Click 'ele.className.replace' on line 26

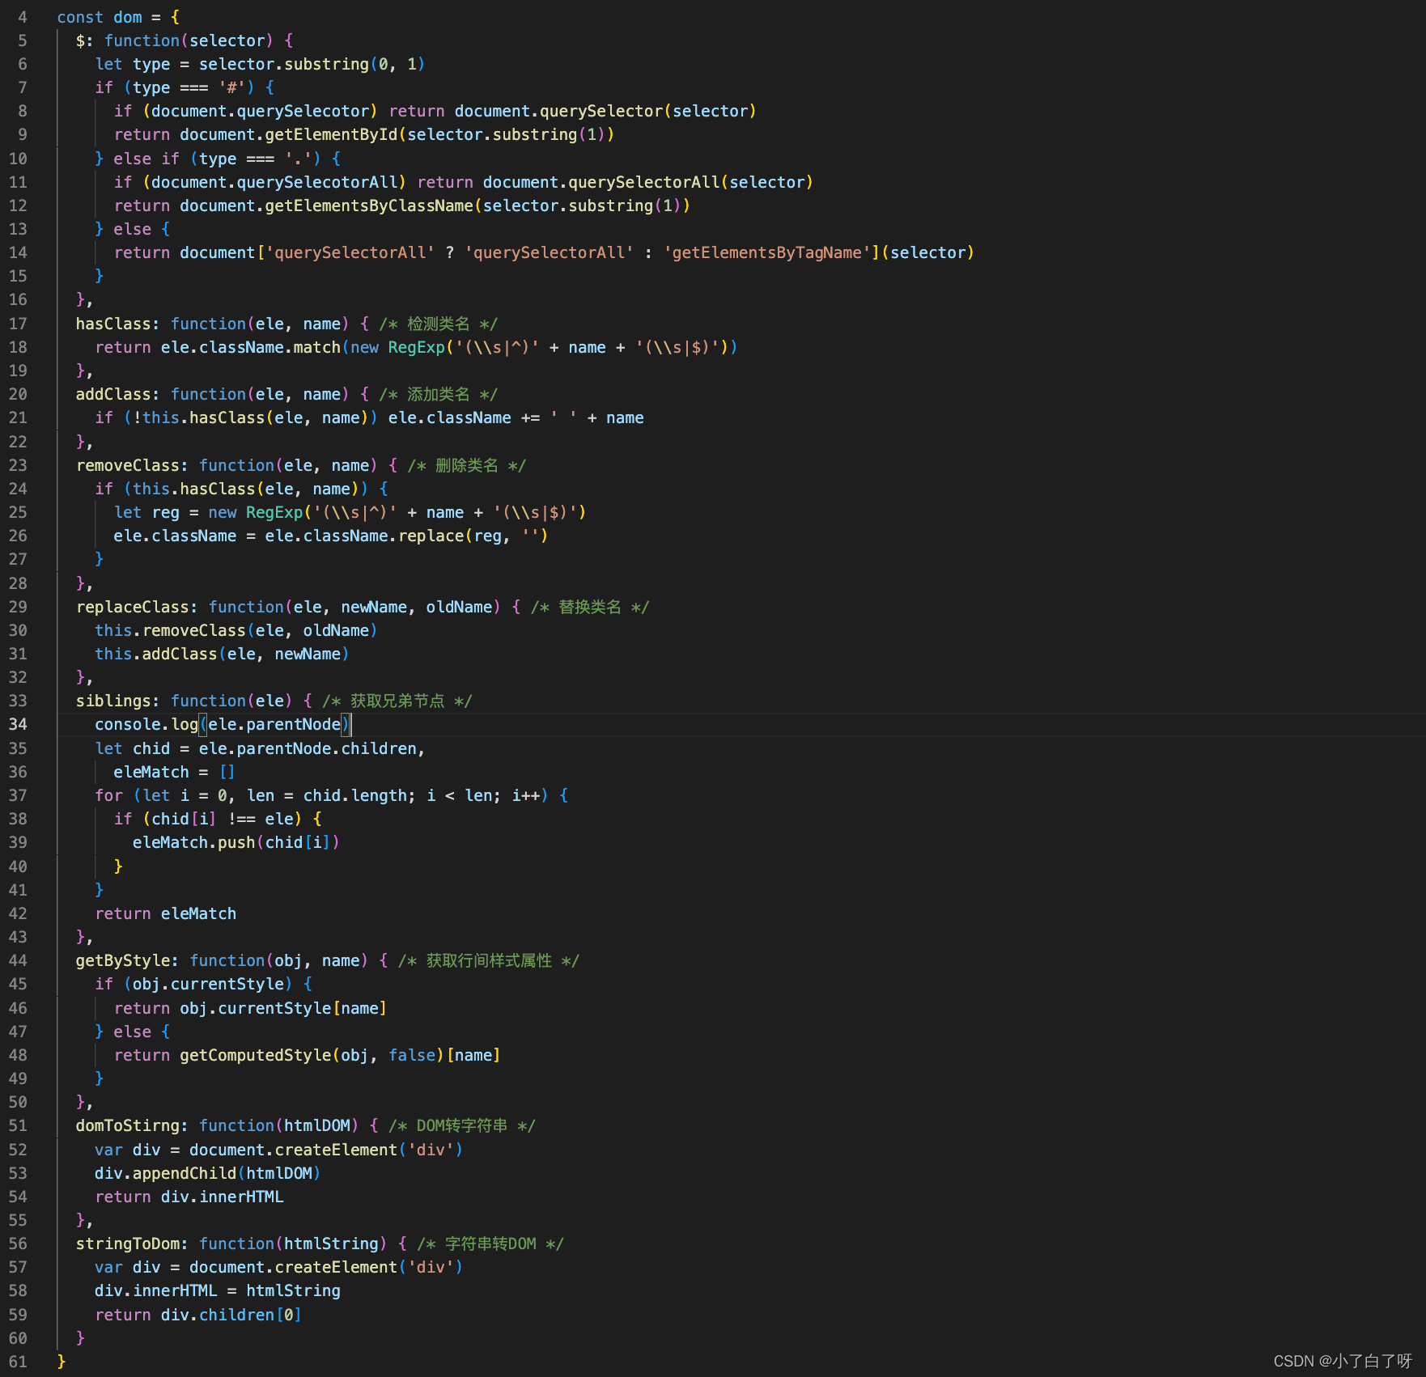(x=364, y=536)
